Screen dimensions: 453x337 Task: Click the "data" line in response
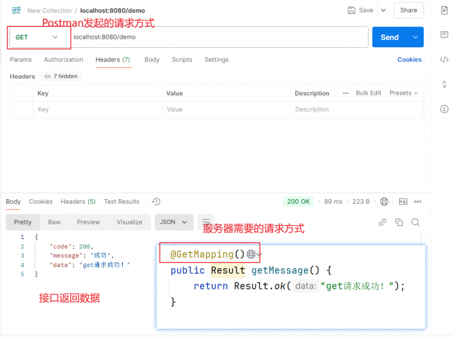[90, 265]
